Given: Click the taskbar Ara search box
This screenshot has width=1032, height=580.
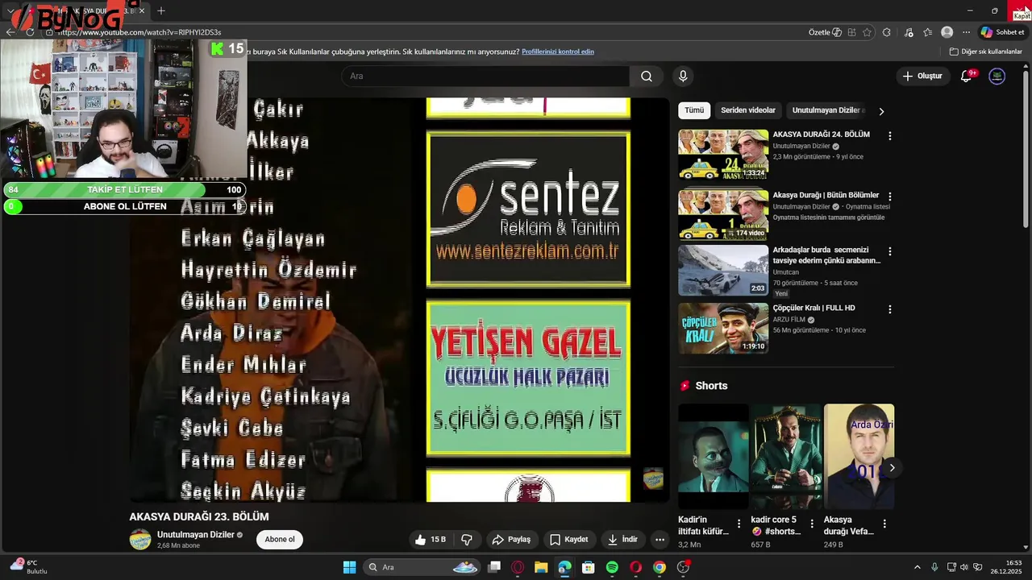Looking at the screenshot, I should [422, 567].
